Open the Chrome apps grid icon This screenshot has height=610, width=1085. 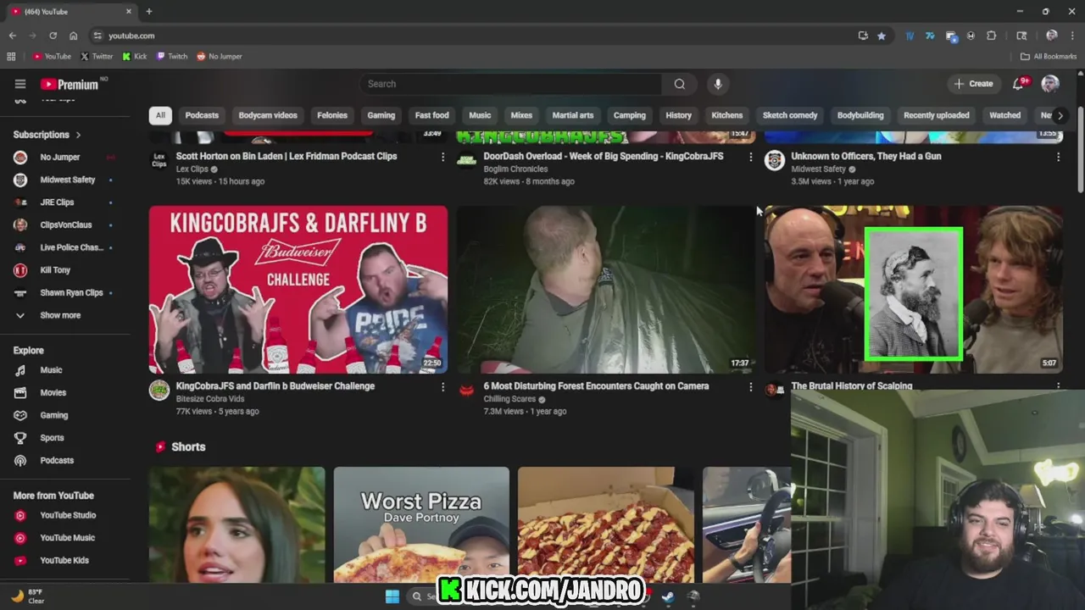click(11, 56)
